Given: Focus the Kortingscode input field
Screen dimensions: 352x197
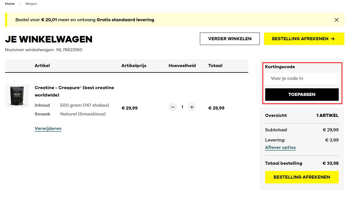Looking at the screenshot, I should click(302, 78).
